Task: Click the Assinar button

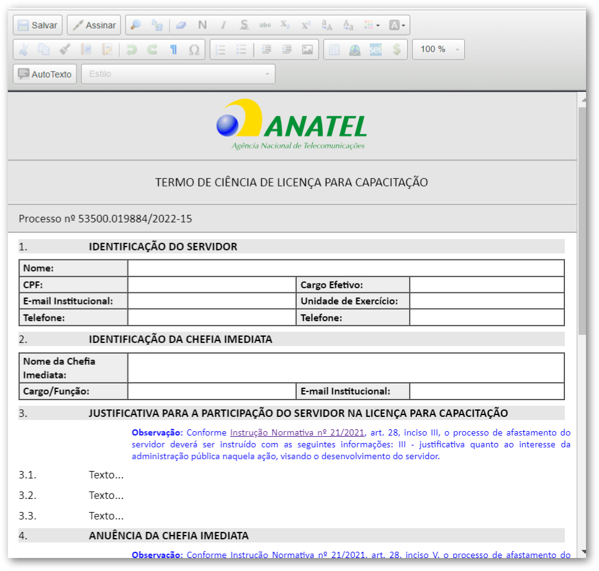Action: (x=94, y=25)
